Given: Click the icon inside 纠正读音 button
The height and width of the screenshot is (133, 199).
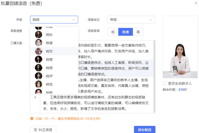Looking at the screenshot, I should pyautogui.click(x=35, y=130).
